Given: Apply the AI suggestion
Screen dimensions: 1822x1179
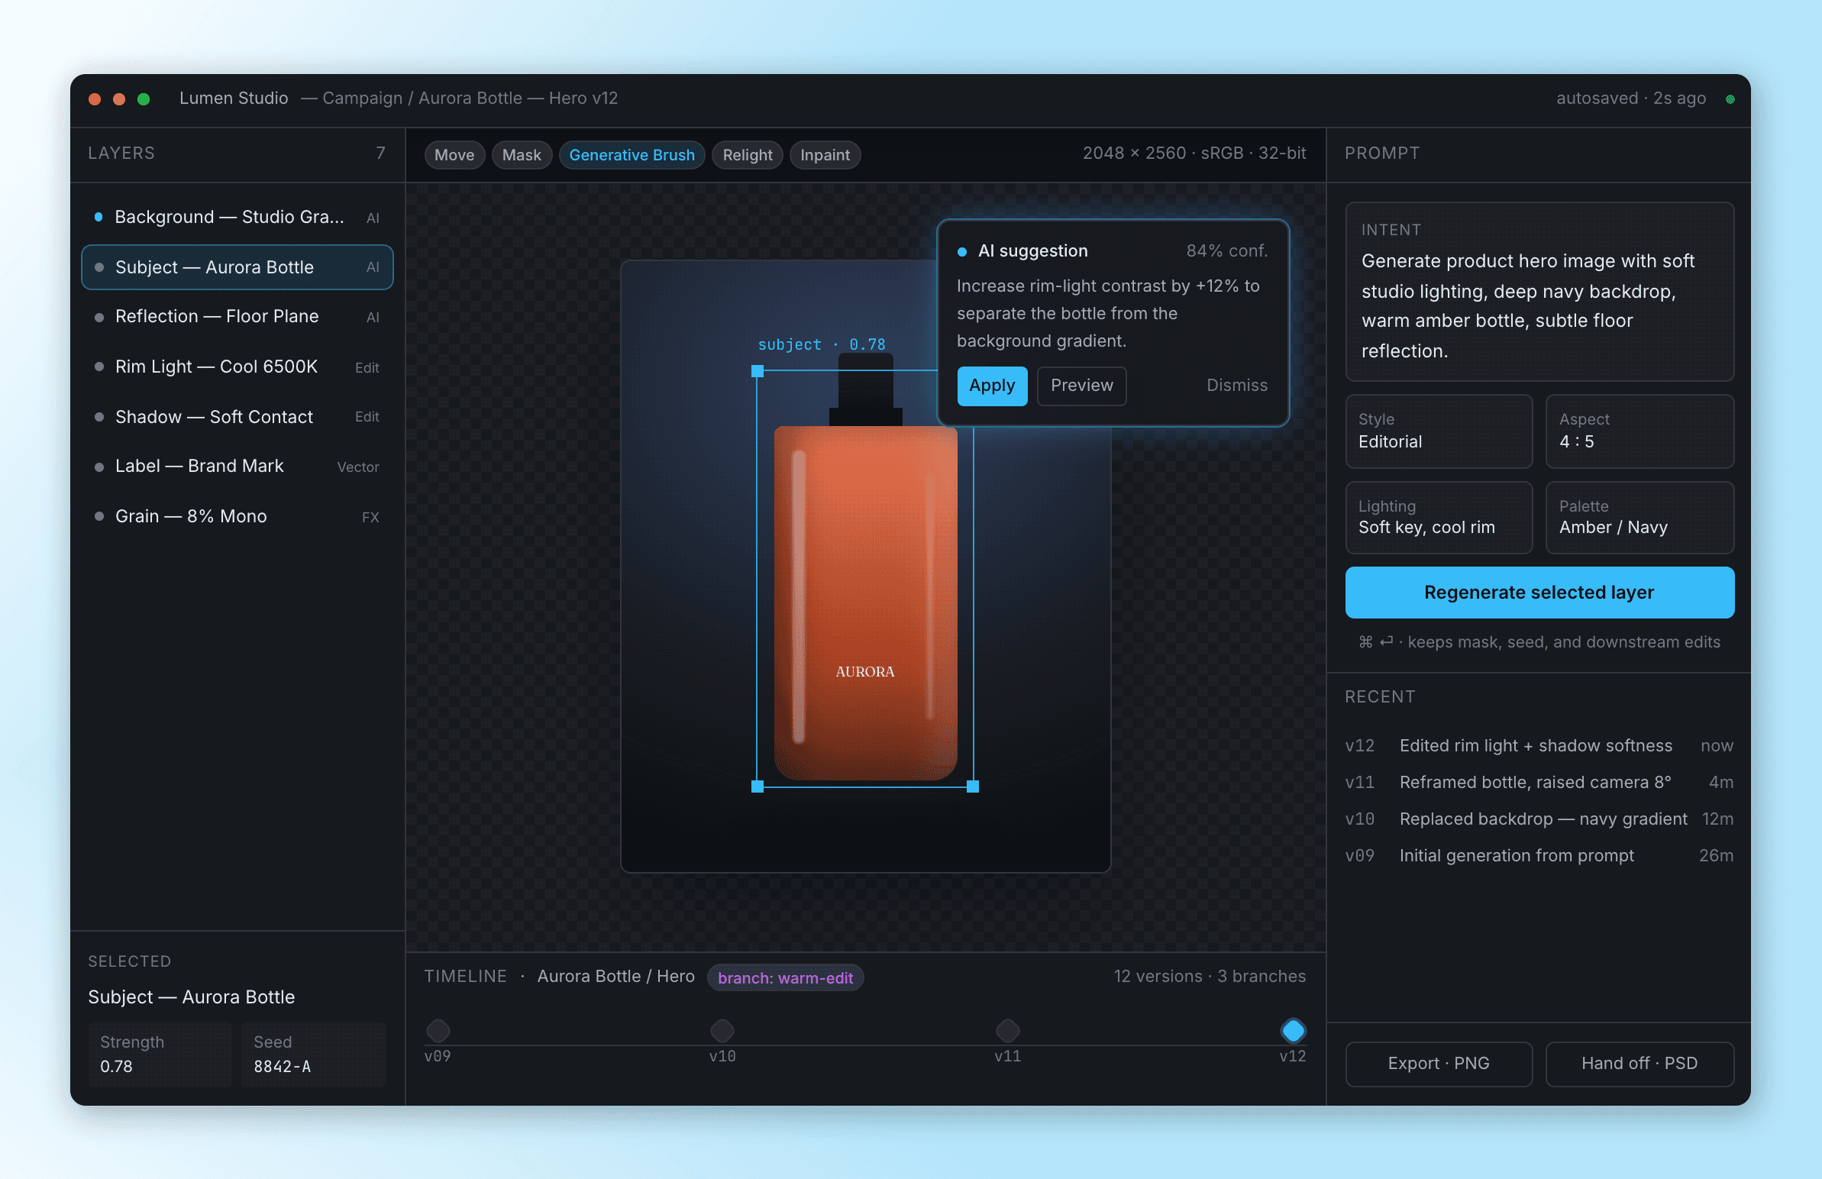Looking at the screenshot, I should [991, 385].
